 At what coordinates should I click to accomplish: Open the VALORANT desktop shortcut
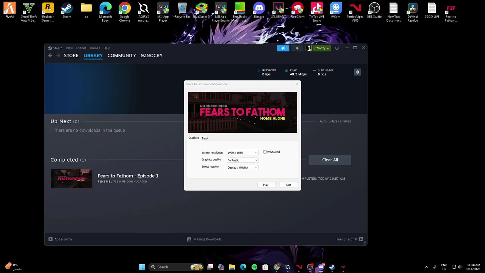tap(278, 11)
